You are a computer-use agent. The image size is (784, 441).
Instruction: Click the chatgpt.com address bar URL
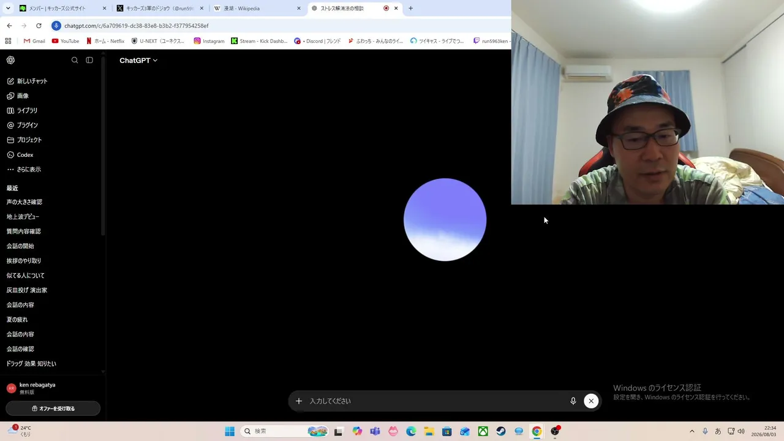tap(137, 26)
